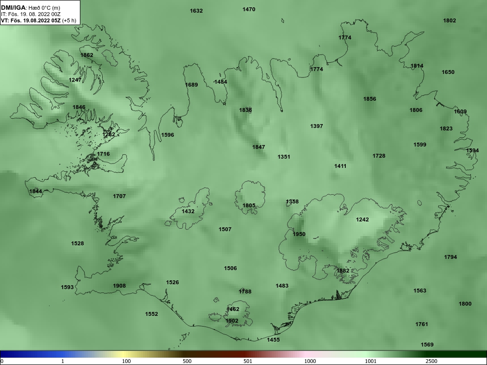Image resolution: width=487 pixels, height=365 pixels.
Task: Click the DMI/IGA Hæð 0°C title line
Action: pyautogui.click(x=31, y=8)
